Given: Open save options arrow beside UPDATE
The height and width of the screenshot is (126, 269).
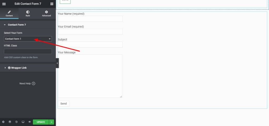Looking at the screenshot, I should (51, 122).
